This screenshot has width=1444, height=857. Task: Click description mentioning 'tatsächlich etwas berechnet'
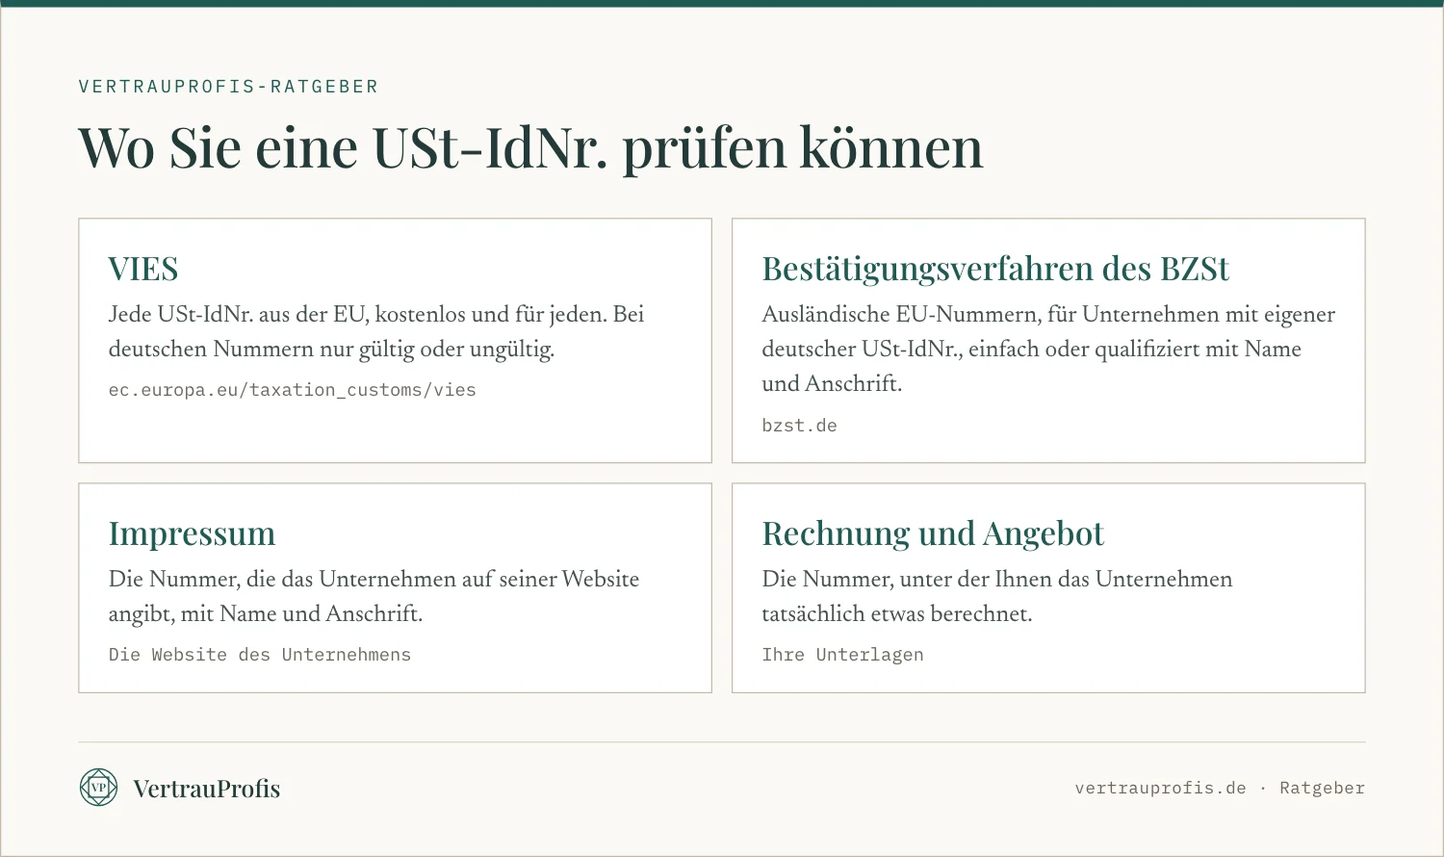pyautogui.click(x=997, y=596)
